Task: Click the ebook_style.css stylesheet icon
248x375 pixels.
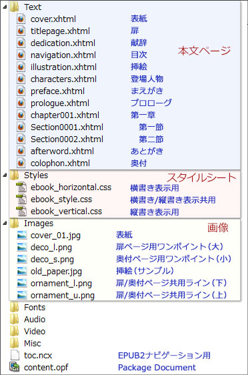Action: 21,200
